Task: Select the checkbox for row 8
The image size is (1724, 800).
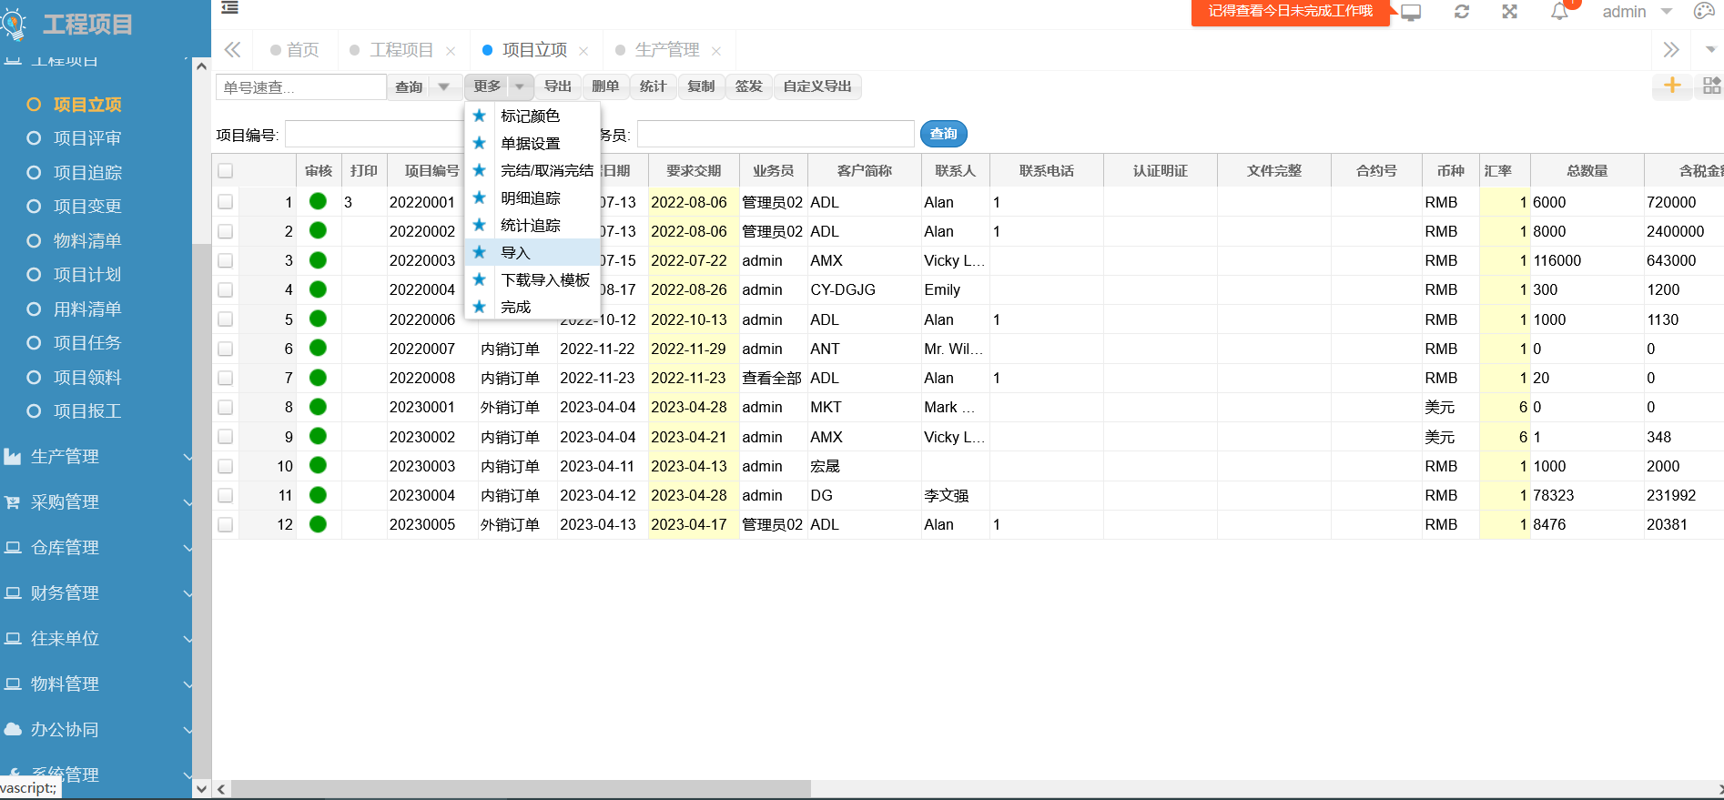Action: (226, 408)
